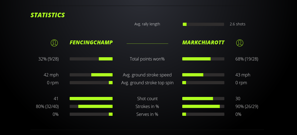Click the Total points won% label
The height and width of the screenshot is (135, 297).
147,59
